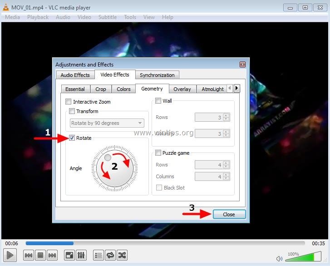Jump to previous media track
The width and height of the screenshot is (330, 266).
pyautogui.click(x=29, y=255)
